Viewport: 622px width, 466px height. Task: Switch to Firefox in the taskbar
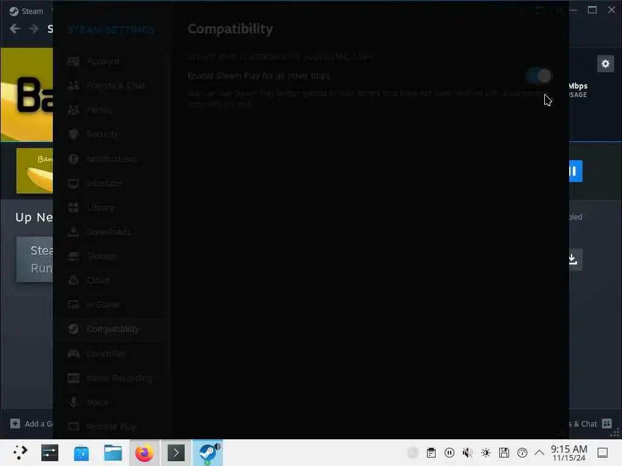pyautogui.click(x=145, y=453)
